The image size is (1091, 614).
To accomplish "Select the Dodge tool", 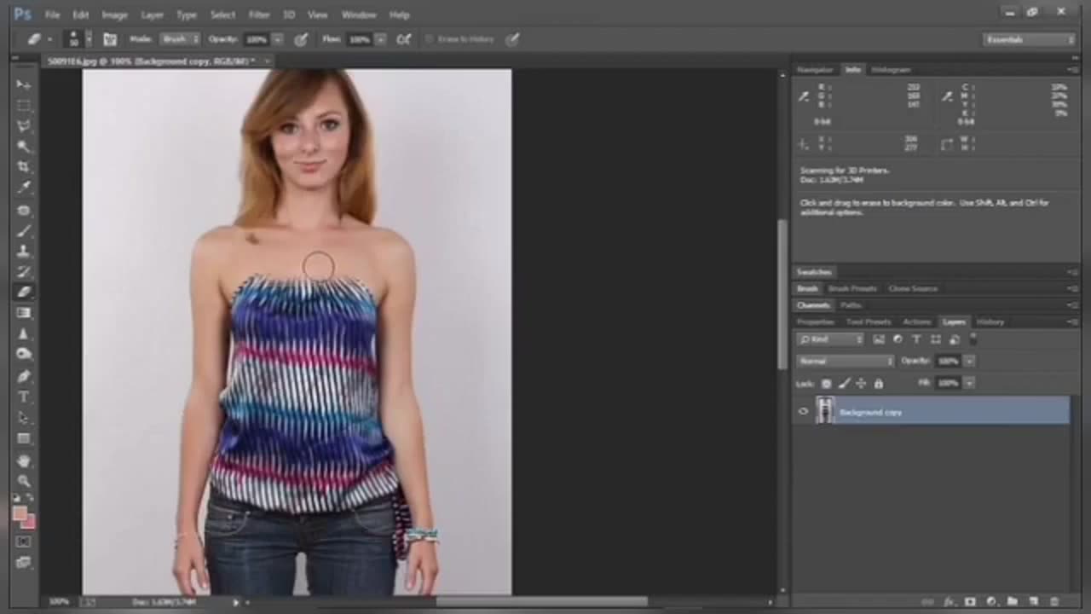I will [24, 354].
